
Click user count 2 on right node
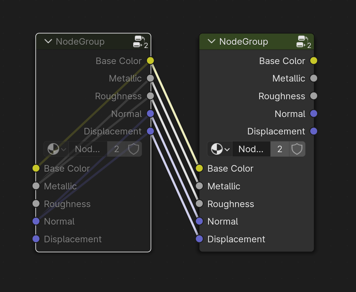tap(280, 149)
